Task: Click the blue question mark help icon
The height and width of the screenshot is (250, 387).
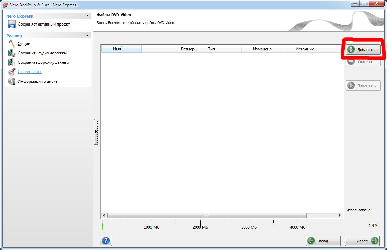Action: 106,241
